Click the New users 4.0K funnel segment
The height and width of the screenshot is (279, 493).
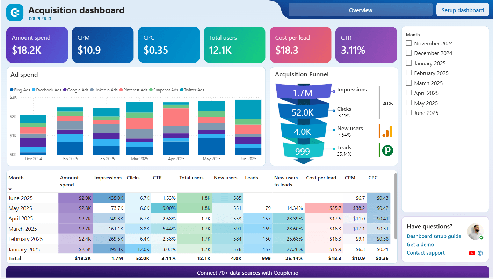[303, 131]
